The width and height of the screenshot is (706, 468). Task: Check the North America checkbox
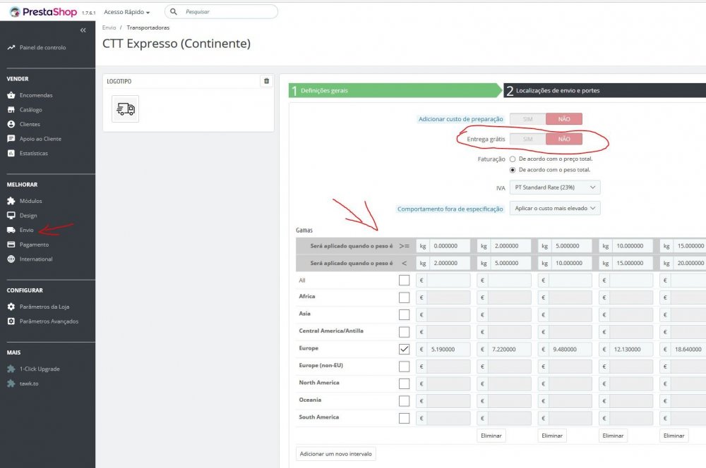coord(405,383)
